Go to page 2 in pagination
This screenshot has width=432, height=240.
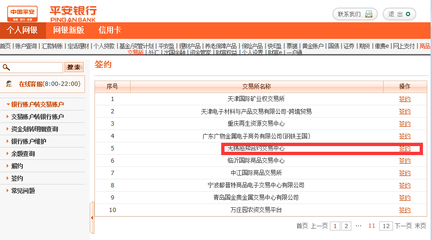pyautogui.click(x=347, y=226)
